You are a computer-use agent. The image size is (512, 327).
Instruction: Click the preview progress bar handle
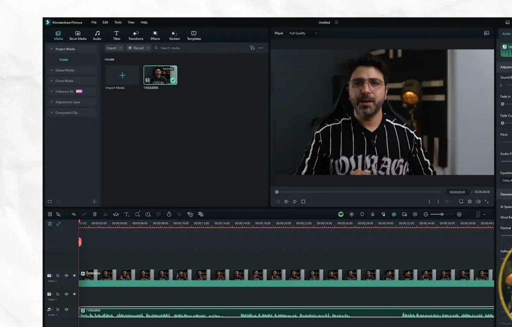click(277, 192)
